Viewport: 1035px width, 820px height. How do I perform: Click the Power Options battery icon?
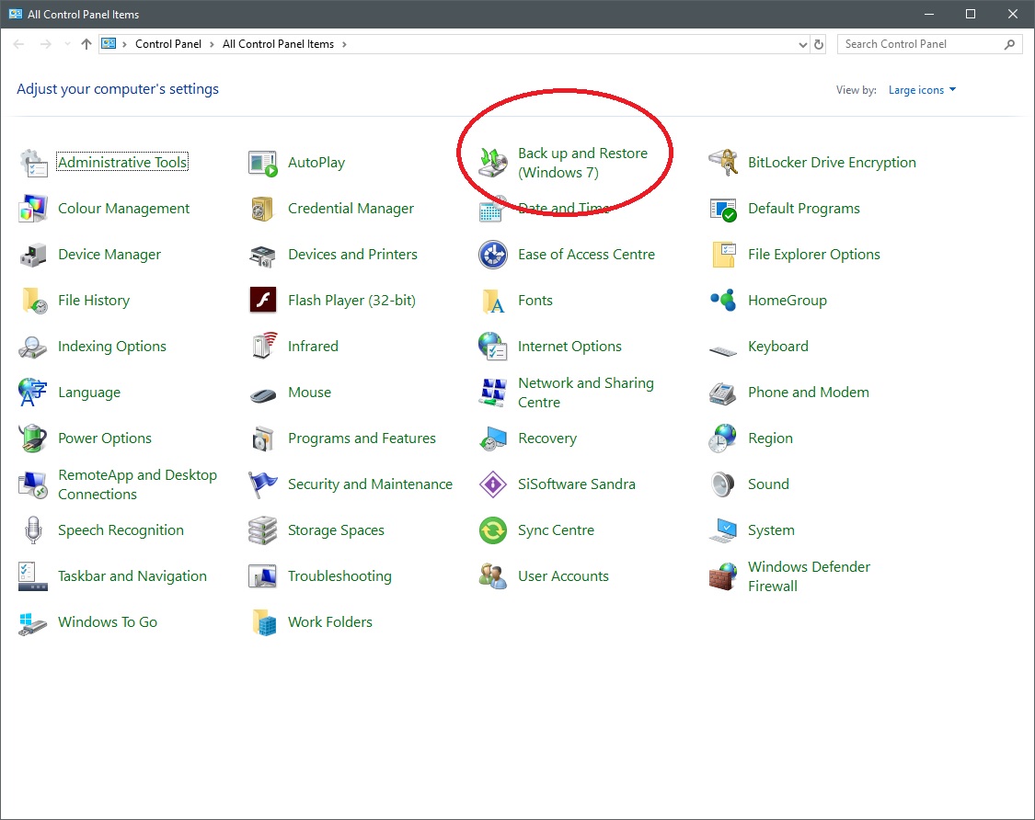(x=33, y=438)
